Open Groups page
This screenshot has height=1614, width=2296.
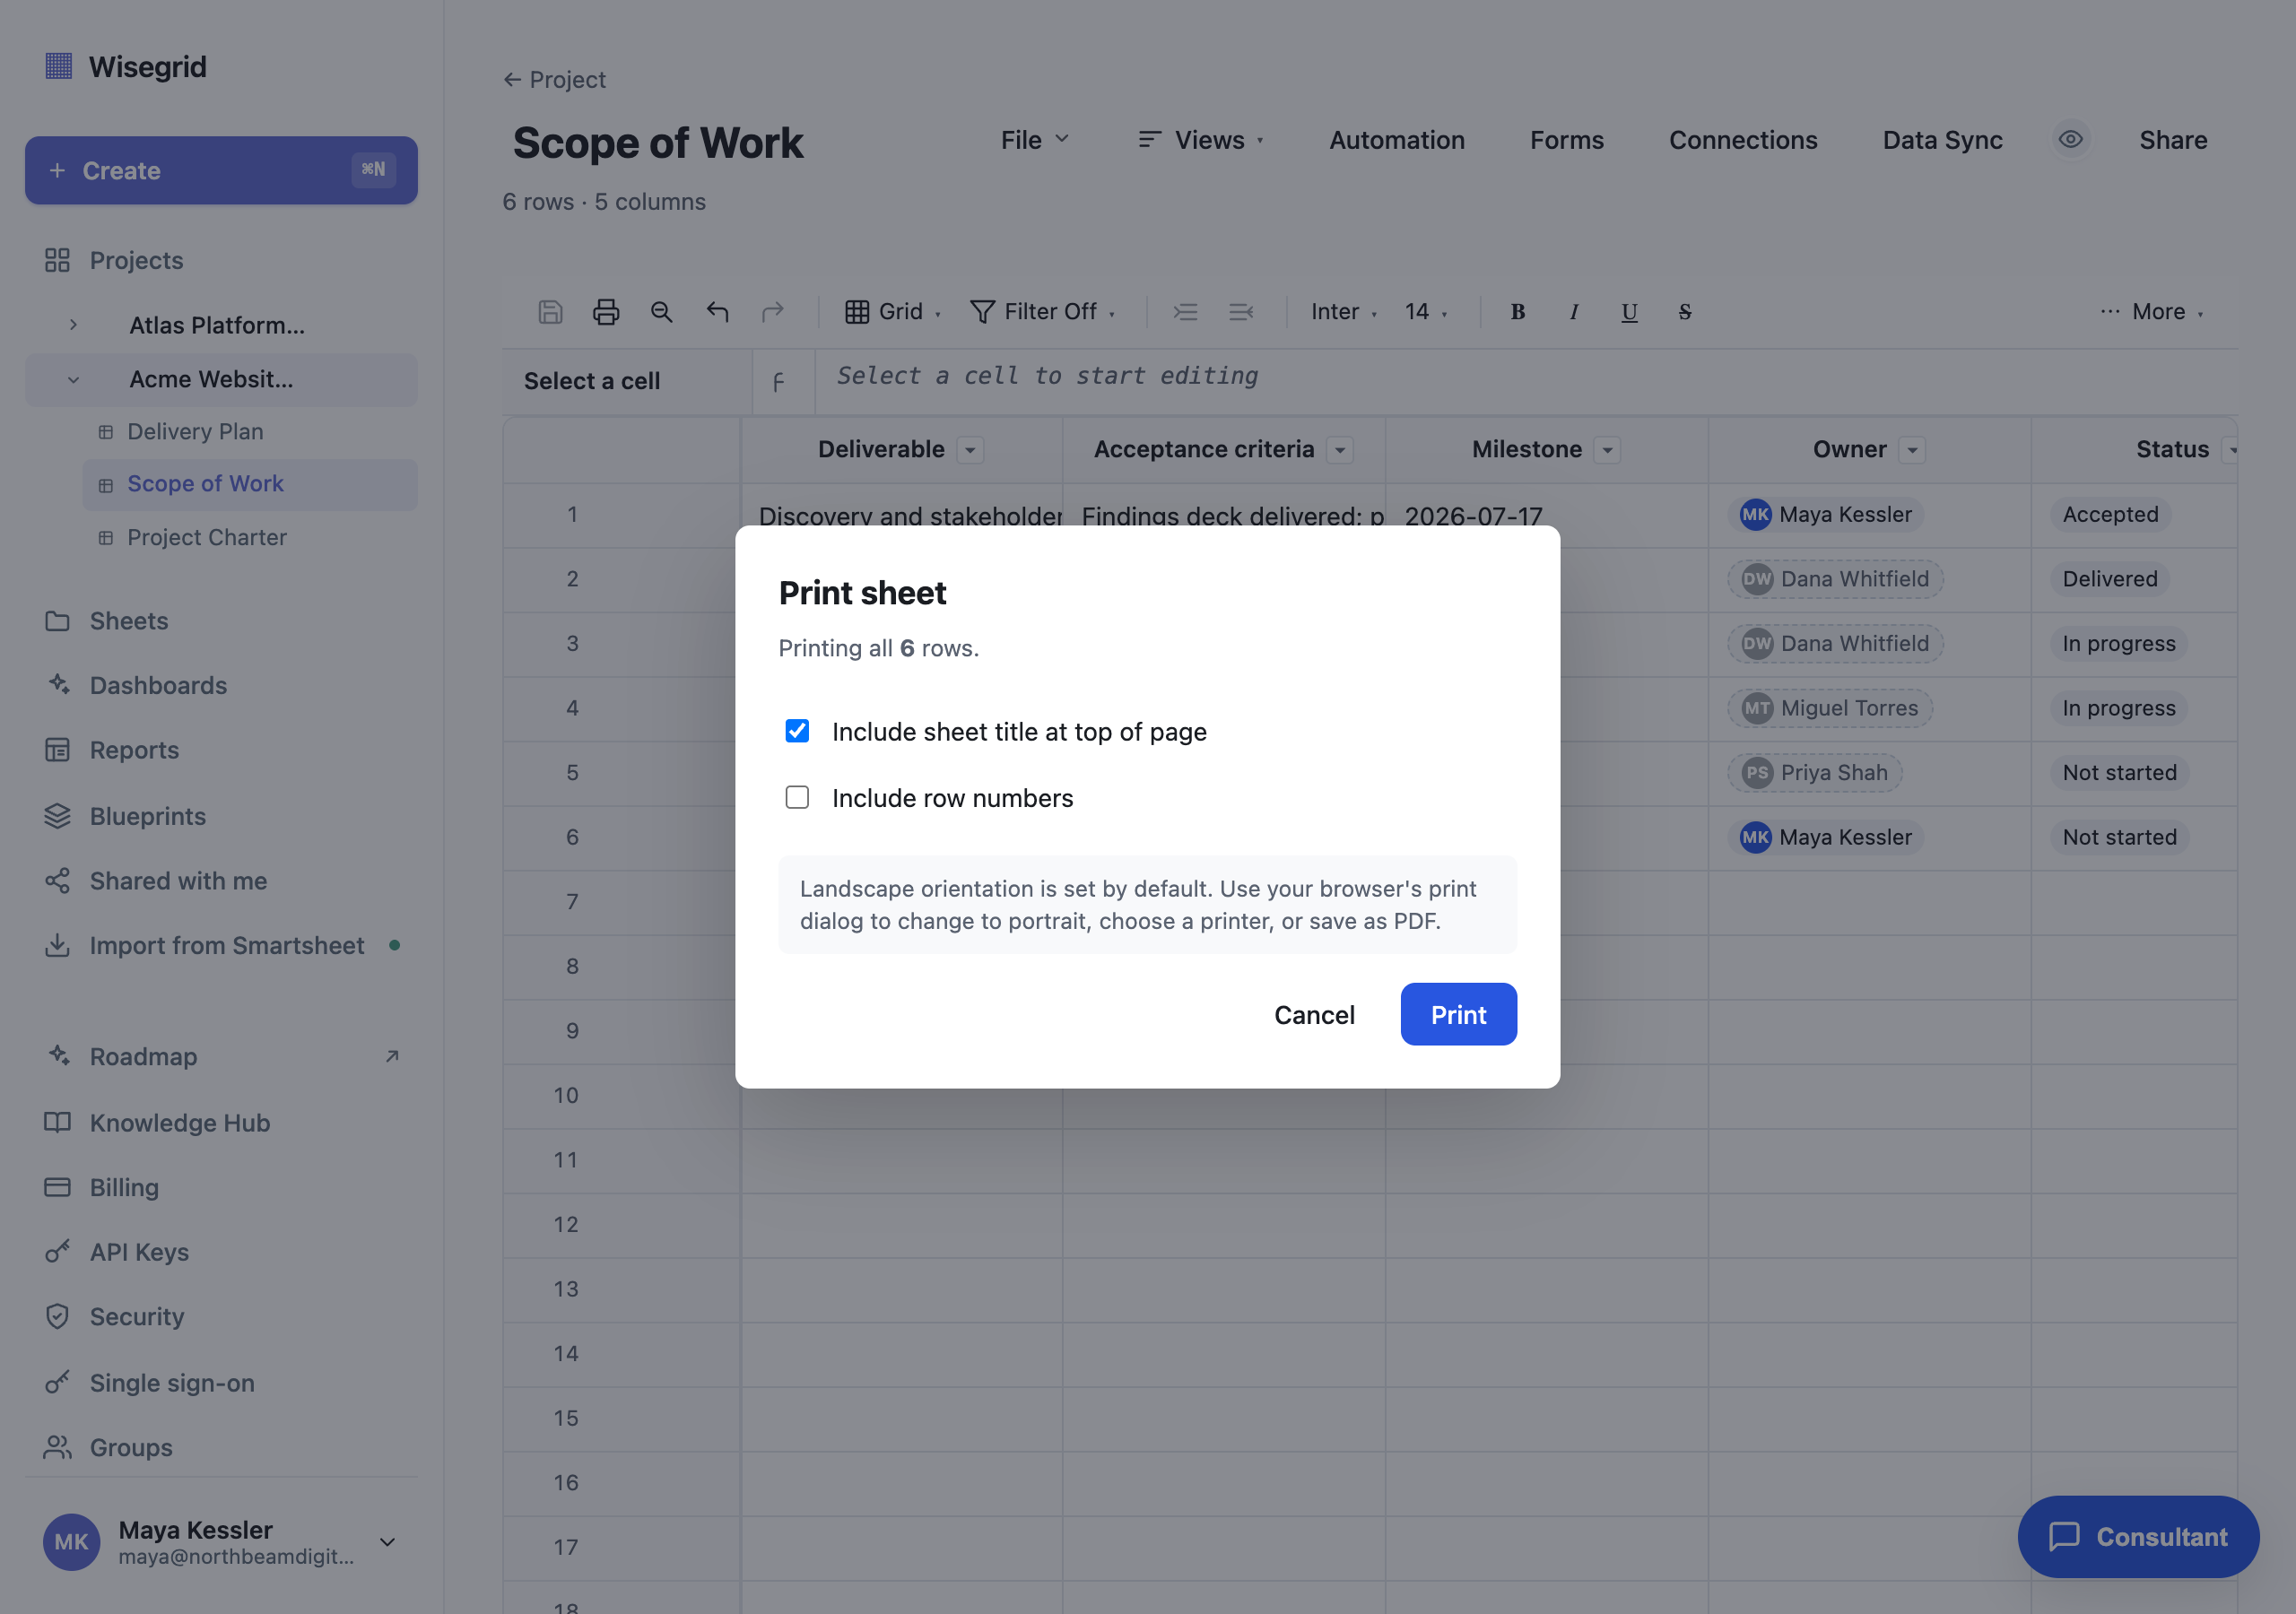click(221, 1447)
